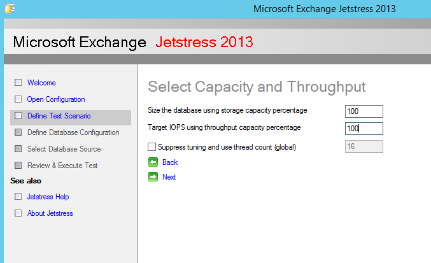
Task: Select the Define Test Scenario step
Action: pyautogui.click(x=59, y=116)
